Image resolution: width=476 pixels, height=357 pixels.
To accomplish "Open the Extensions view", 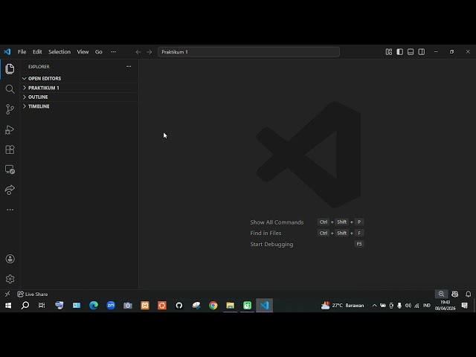I will tap(10, 149).
